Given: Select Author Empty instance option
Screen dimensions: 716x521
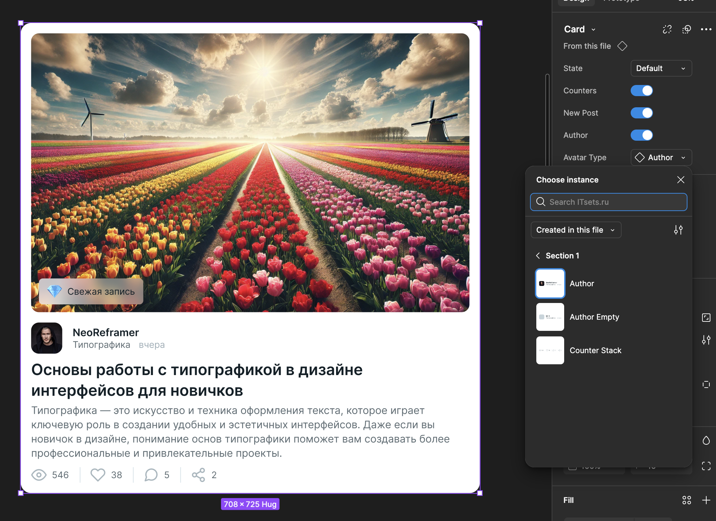Looking at the screenshot, I should 594,317.
